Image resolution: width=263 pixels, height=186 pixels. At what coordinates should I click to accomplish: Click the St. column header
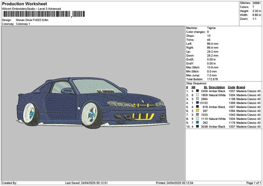pos(205,87)
